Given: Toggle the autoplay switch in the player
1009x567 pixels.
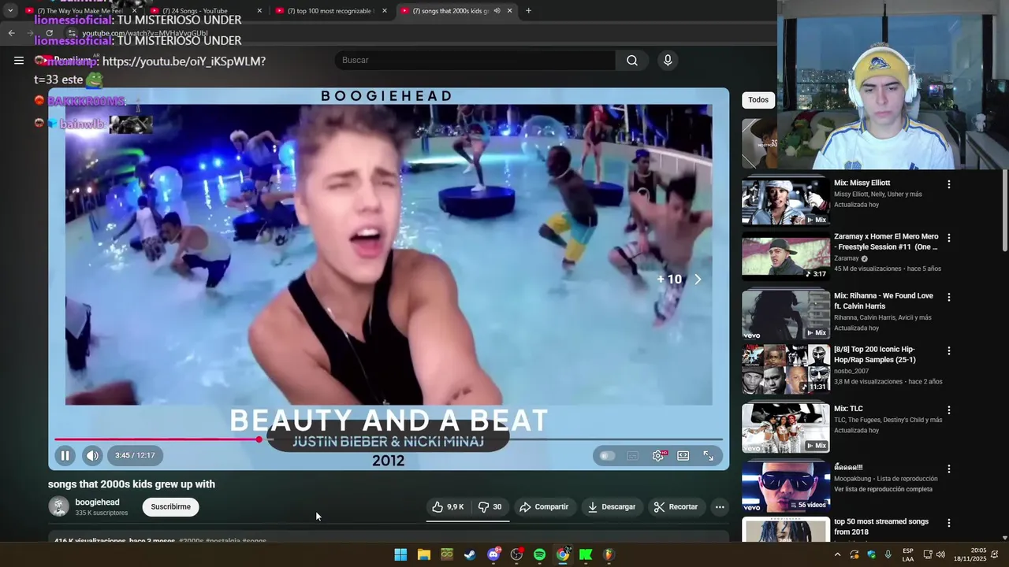Looking at the screenshot, I should pos(607,455).
